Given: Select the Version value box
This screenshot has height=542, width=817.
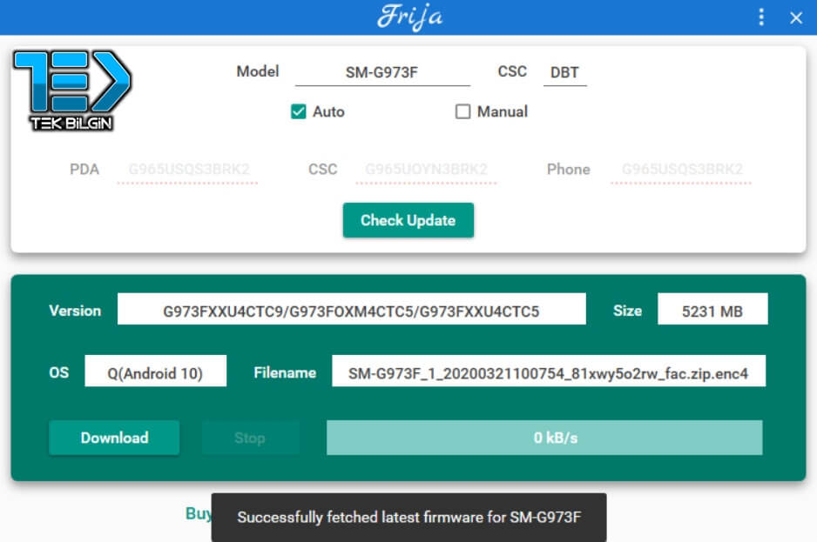Looking at the screenshot, I should [352, 309].
